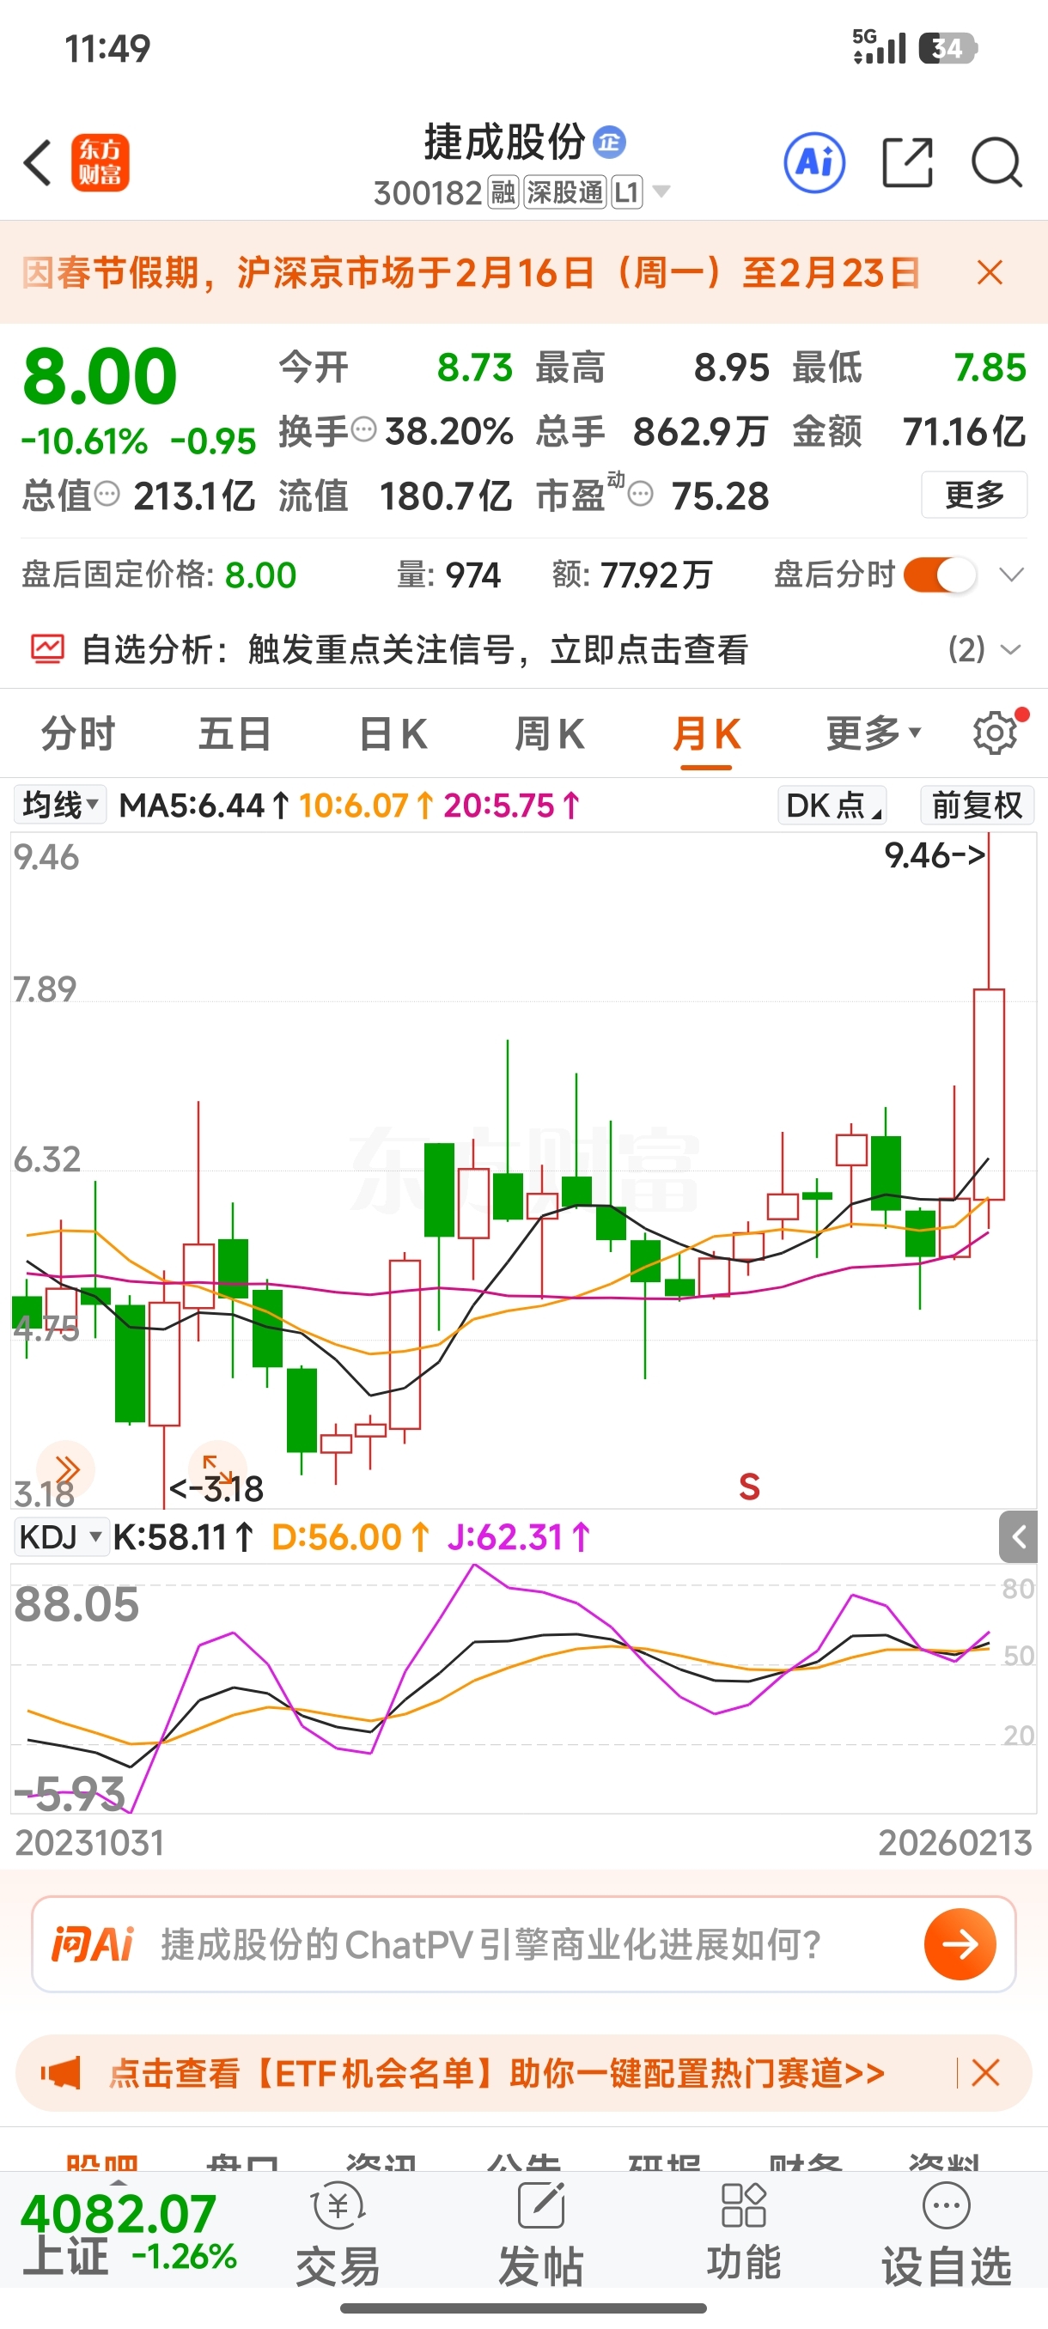Tap the blue 企 badge beside 捷成股份
Screen dimensions: 1048x2329
coord(611,142)
